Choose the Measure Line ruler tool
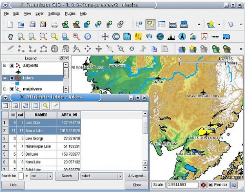 173,24
